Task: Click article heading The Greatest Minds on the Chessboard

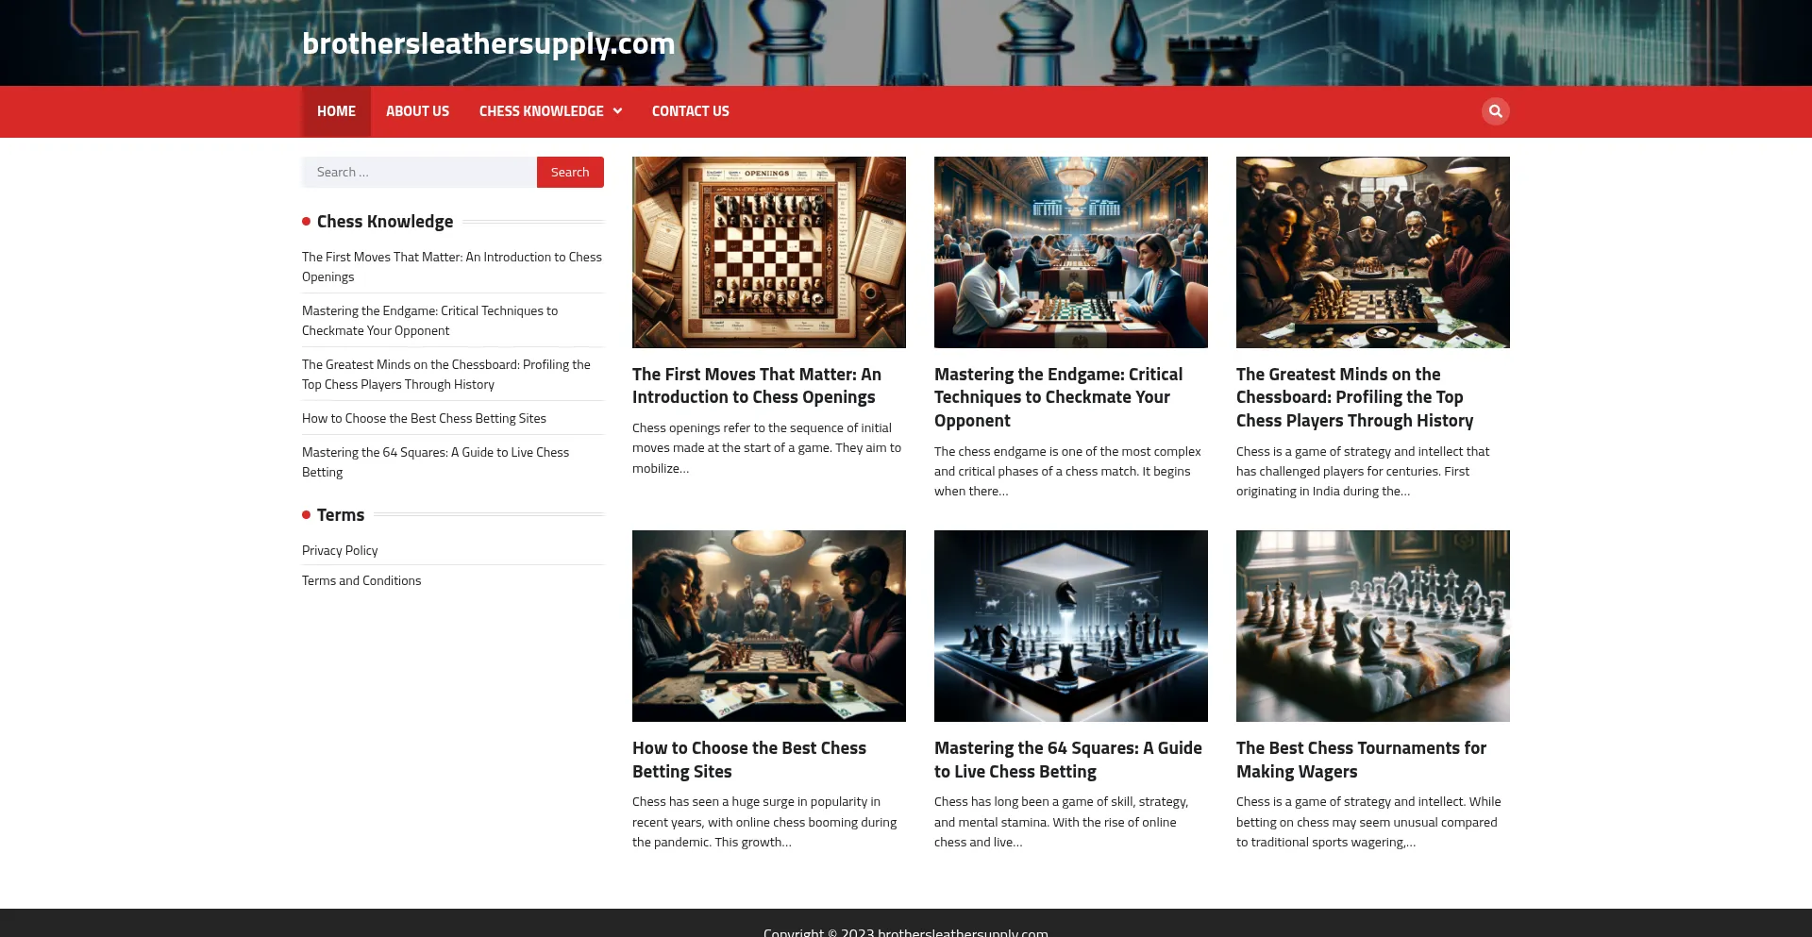Action: pos(1354,397)
